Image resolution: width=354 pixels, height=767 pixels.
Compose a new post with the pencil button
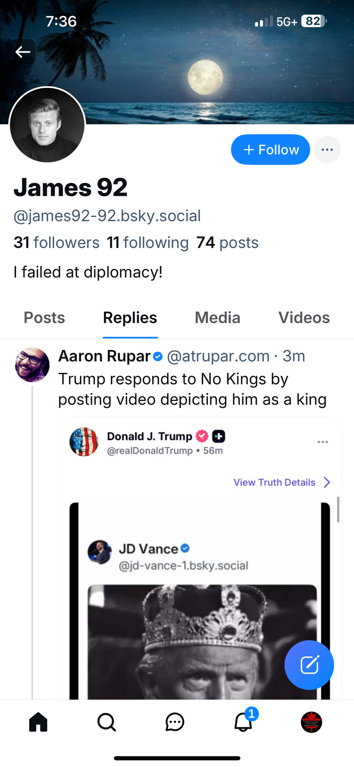(x=309, y=665)
